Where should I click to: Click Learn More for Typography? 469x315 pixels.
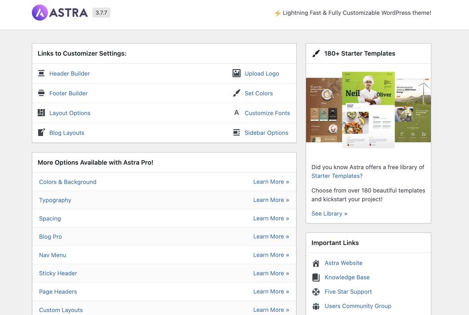tap(271, 200)
